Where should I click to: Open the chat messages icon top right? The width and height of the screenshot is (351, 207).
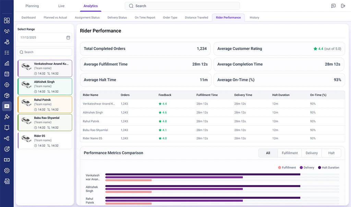pos(333,6)
